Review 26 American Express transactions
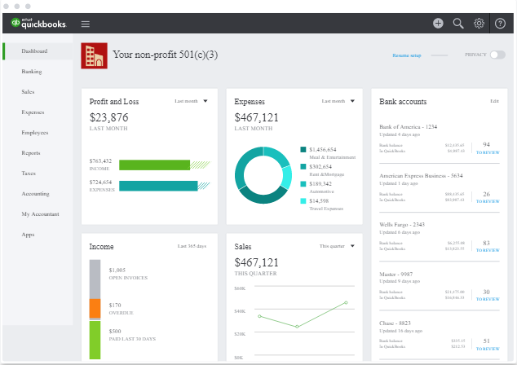 pyautogui.click(x=488, y=201)
